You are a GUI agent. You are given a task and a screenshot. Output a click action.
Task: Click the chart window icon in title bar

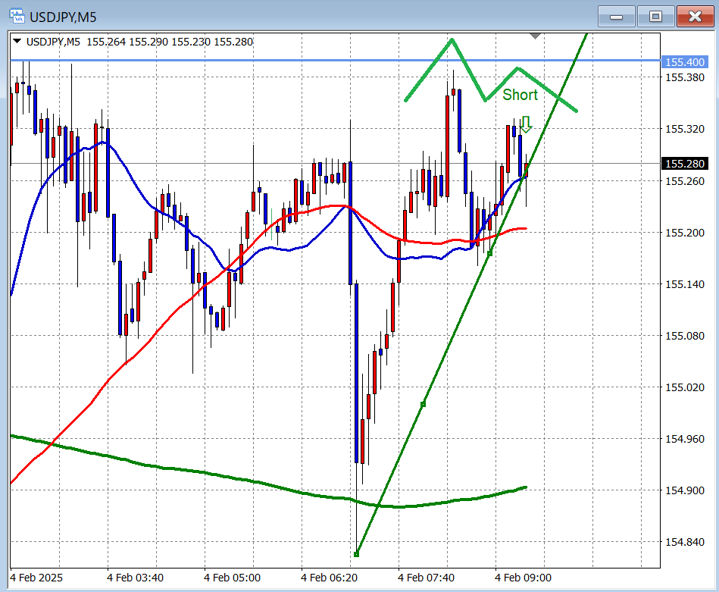(15, 16)
